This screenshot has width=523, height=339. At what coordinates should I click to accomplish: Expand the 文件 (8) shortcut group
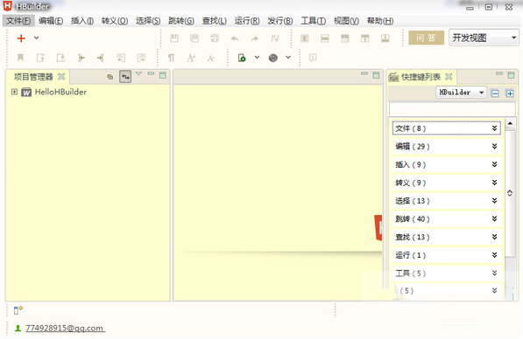click(x=446, y=128)
